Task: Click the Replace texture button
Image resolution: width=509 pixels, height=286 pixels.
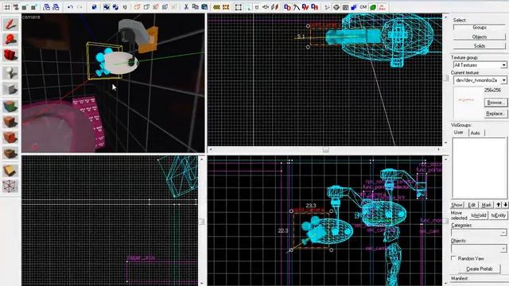Action: pyautogui.click(x=495, y=114)
